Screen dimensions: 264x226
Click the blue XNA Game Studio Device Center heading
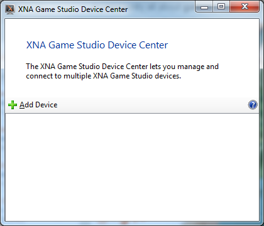click(x=97, y=45)
